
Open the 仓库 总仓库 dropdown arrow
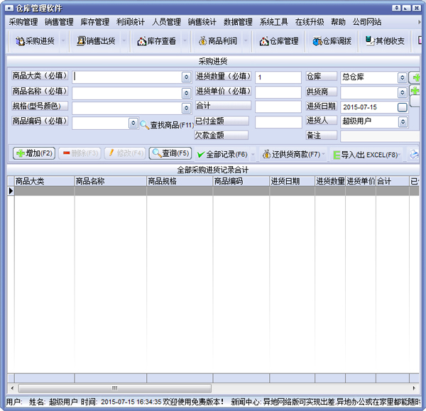[403, 77]
